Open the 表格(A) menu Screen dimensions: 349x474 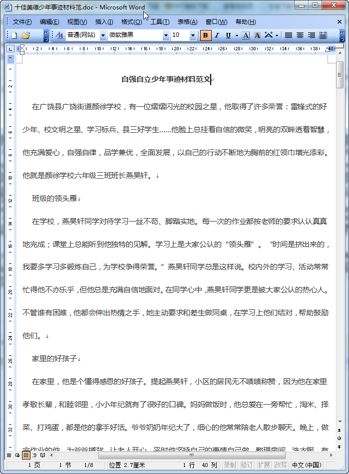click(x=187, y=22)
